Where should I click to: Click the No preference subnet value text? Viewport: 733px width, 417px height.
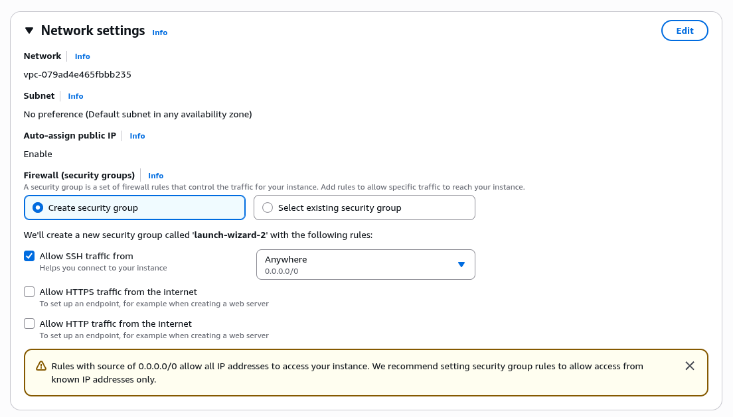tap(137, 115)
